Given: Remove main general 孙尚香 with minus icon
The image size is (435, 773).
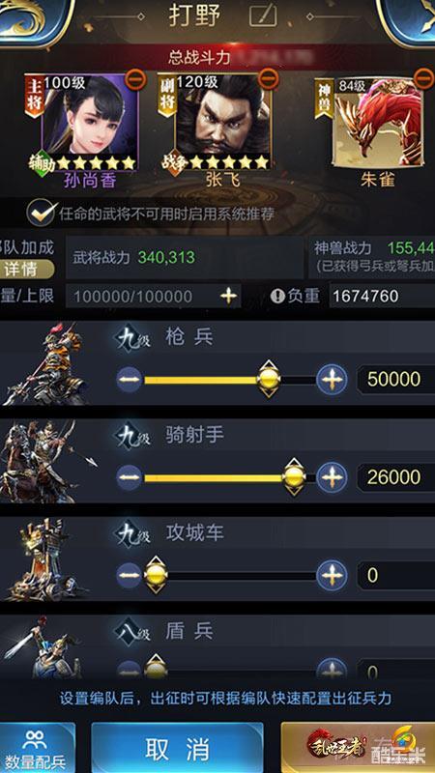Looking at the screenshot, I should tap(135, 79).
